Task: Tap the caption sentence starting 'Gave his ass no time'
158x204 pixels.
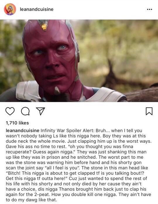Action: (36, 147)
